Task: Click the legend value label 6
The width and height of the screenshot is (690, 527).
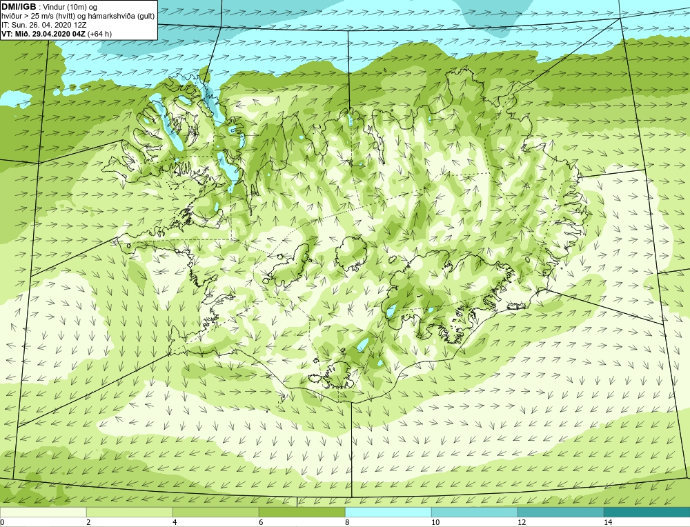Action: point(261,522)
